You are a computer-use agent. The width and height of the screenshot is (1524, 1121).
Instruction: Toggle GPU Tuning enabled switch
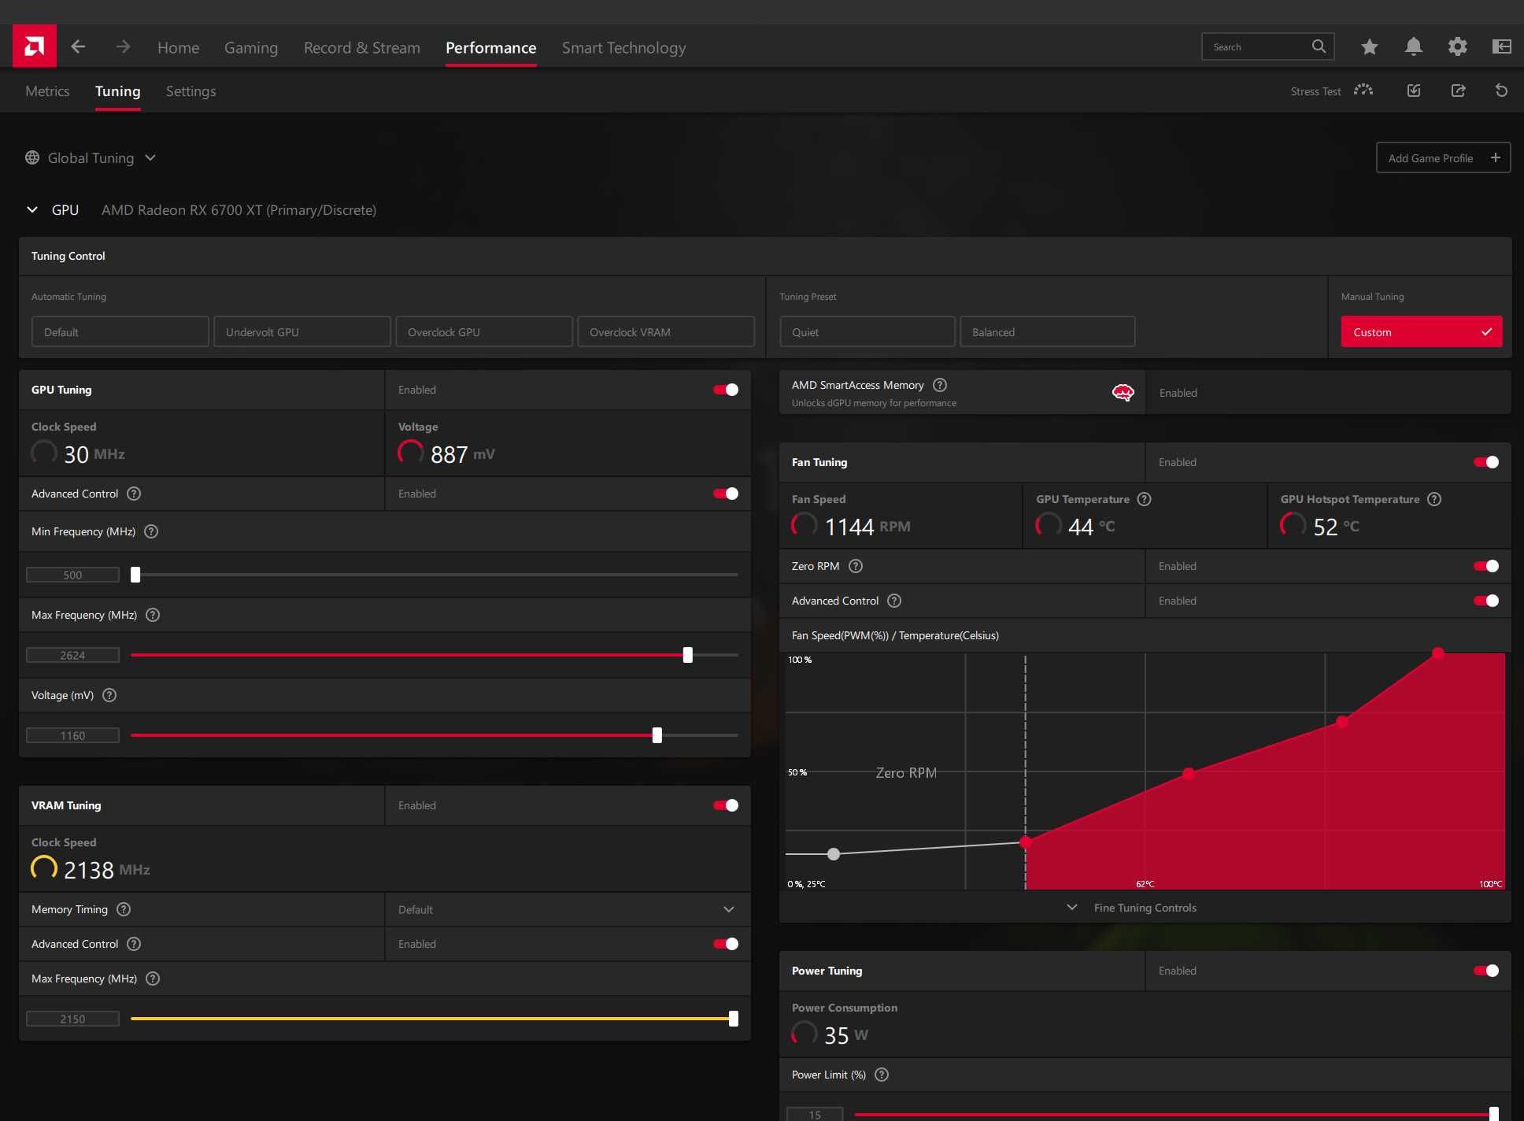[x=726, y=390]
